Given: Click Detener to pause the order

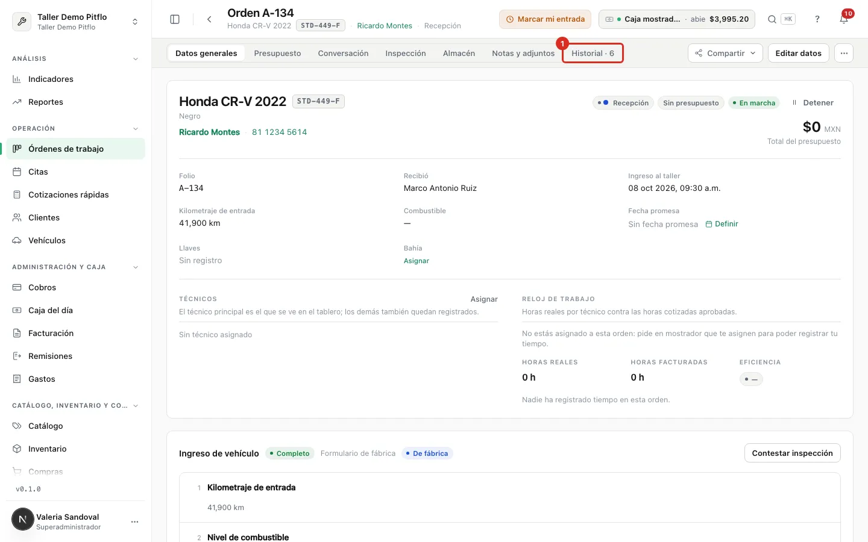Looking at the screenshot, I should 813,103.
